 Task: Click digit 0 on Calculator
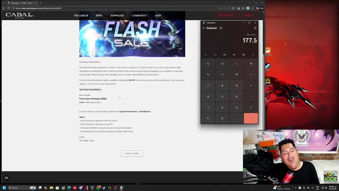point(222,118)
